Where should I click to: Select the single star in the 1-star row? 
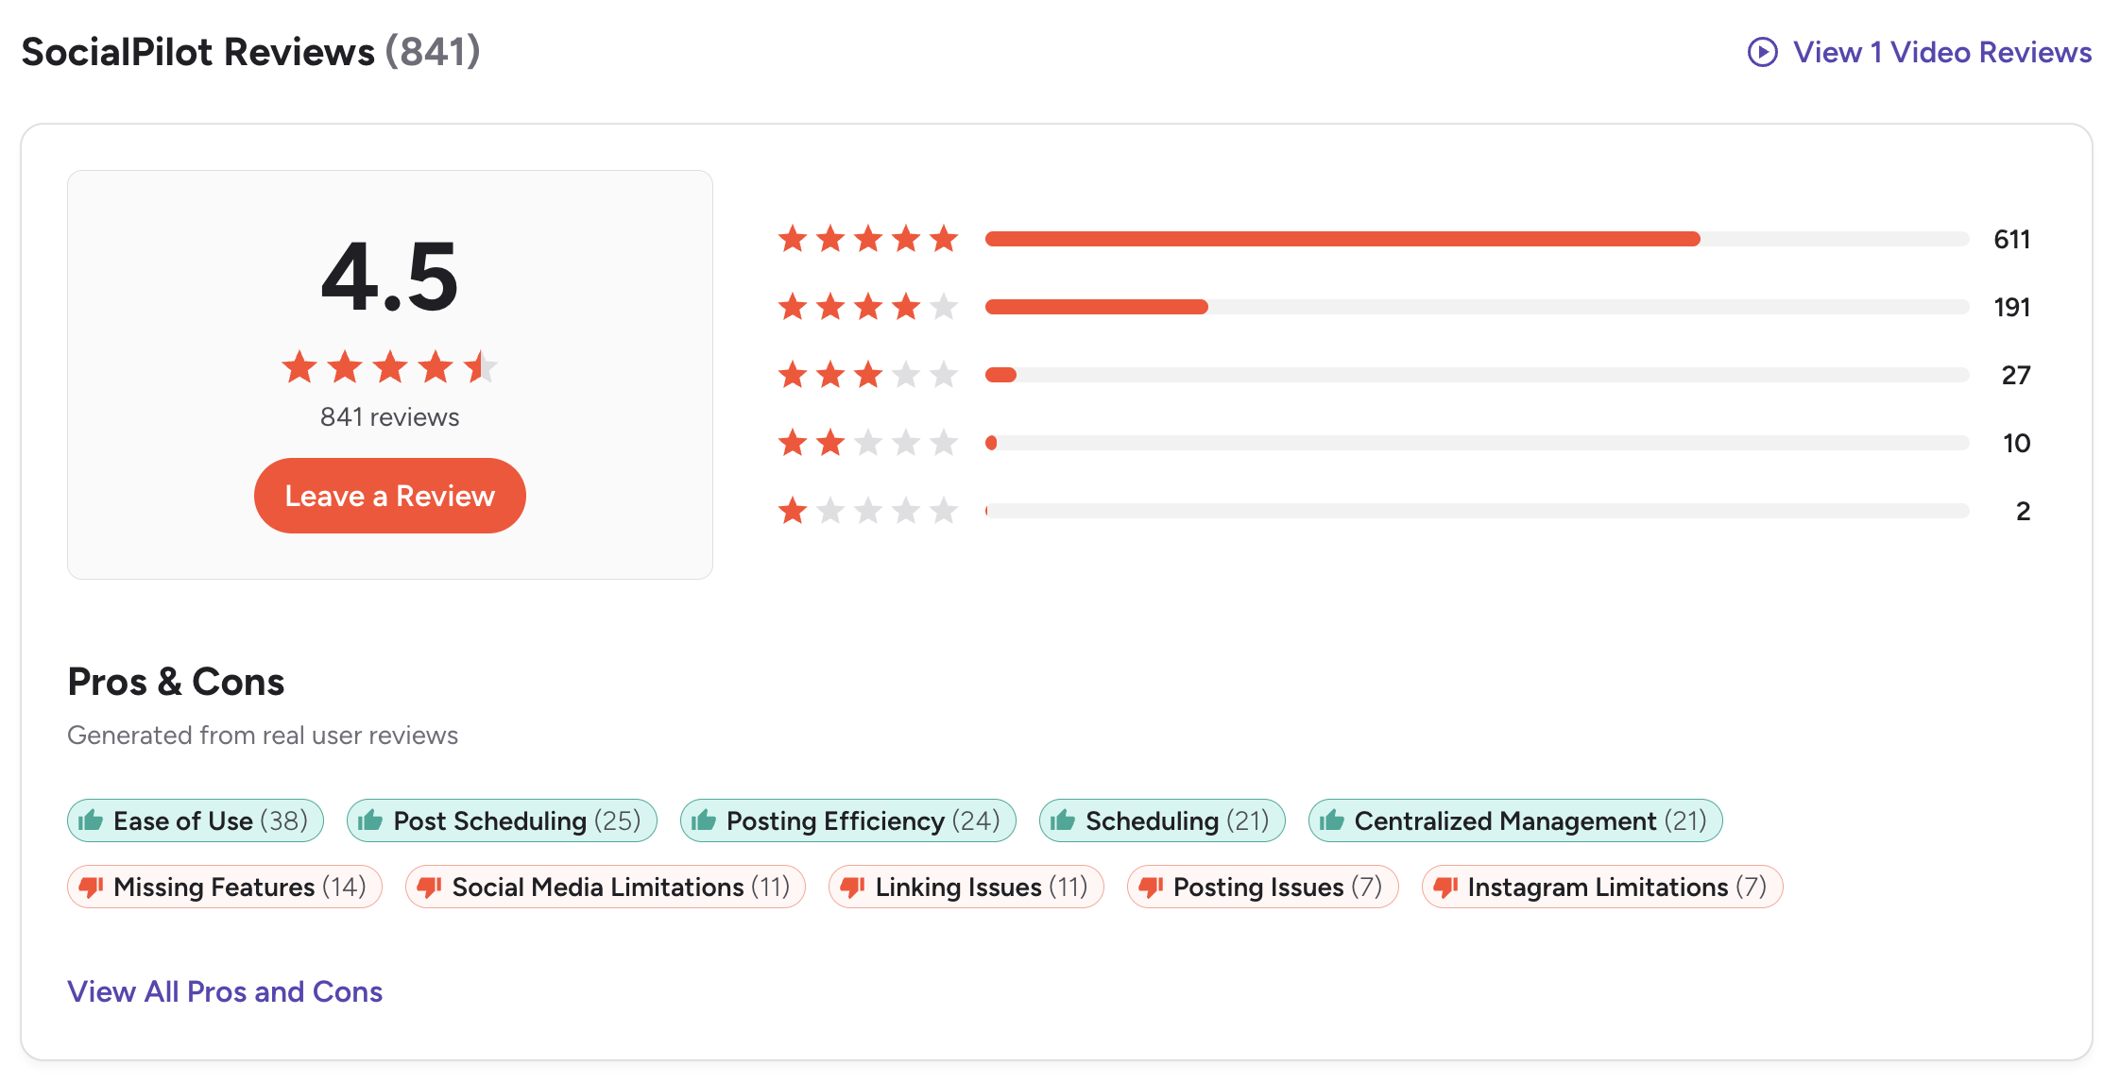tap(793, 511)
